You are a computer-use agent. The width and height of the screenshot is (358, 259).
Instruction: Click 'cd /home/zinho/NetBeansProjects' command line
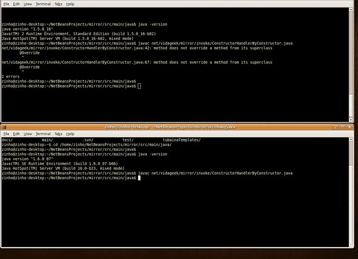(87, 145)
